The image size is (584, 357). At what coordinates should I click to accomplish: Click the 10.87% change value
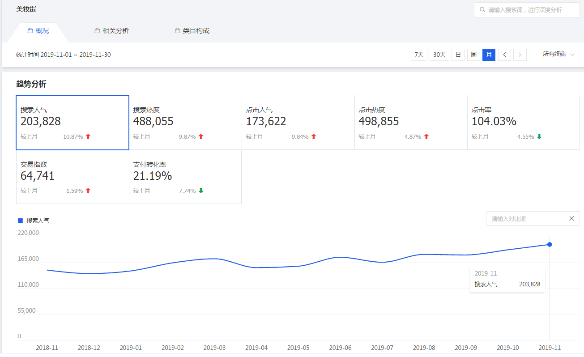click(x=73, y=136)
